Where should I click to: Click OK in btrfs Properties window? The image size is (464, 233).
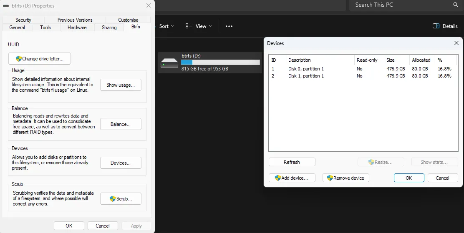(x=69, y=225)
